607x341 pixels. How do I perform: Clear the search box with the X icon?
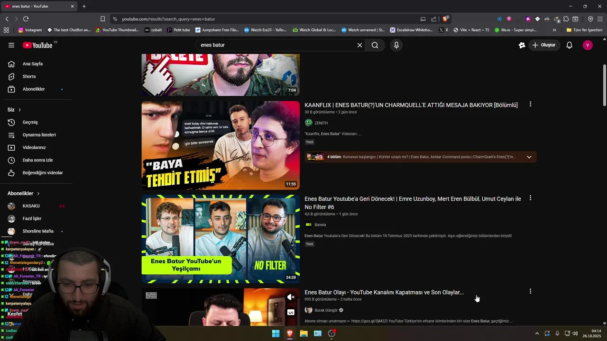point(359,45)
